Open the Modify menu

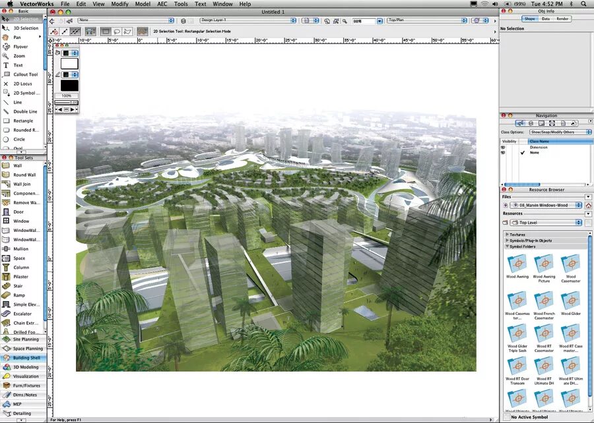tap(119, 4)
